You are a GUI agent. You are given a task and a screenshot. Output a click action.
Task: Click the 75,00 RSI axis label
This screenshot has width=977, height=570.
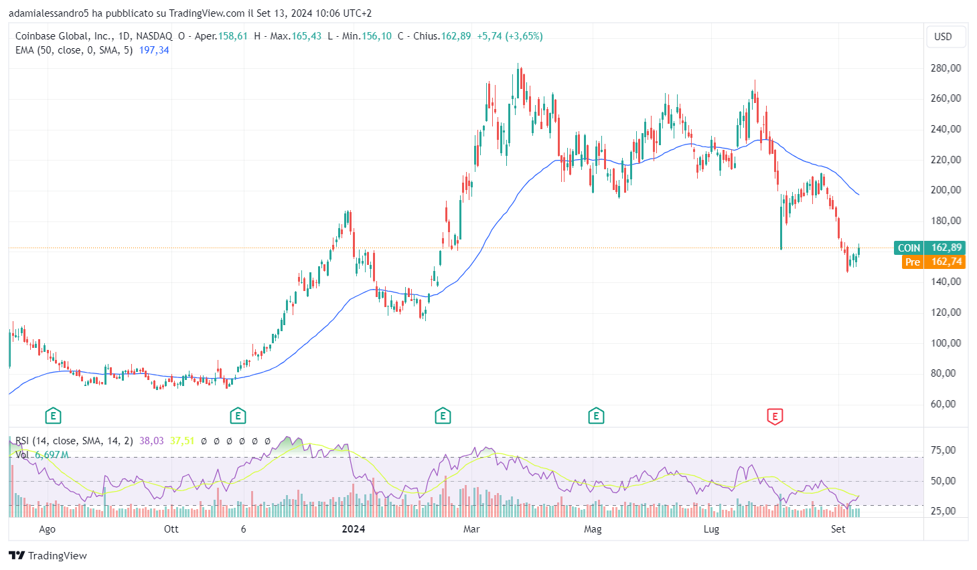coord(944,450)
